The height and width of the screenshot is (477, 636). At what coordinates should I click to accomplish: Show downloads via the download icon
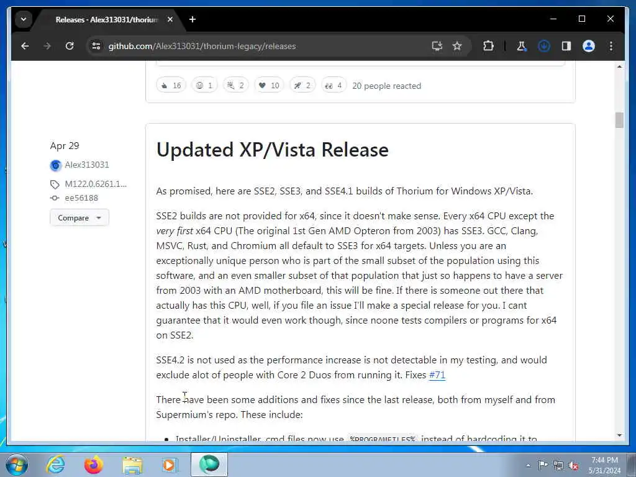tap(544, 46)
